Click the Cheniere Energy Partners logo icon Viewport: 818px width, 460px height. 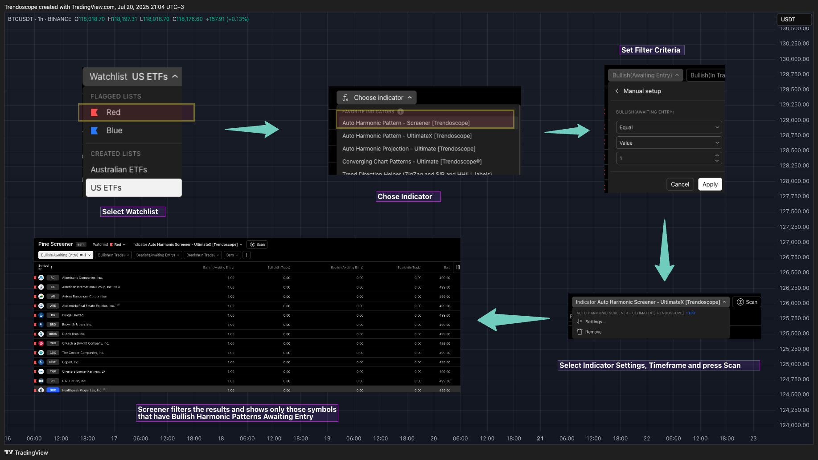41,371
